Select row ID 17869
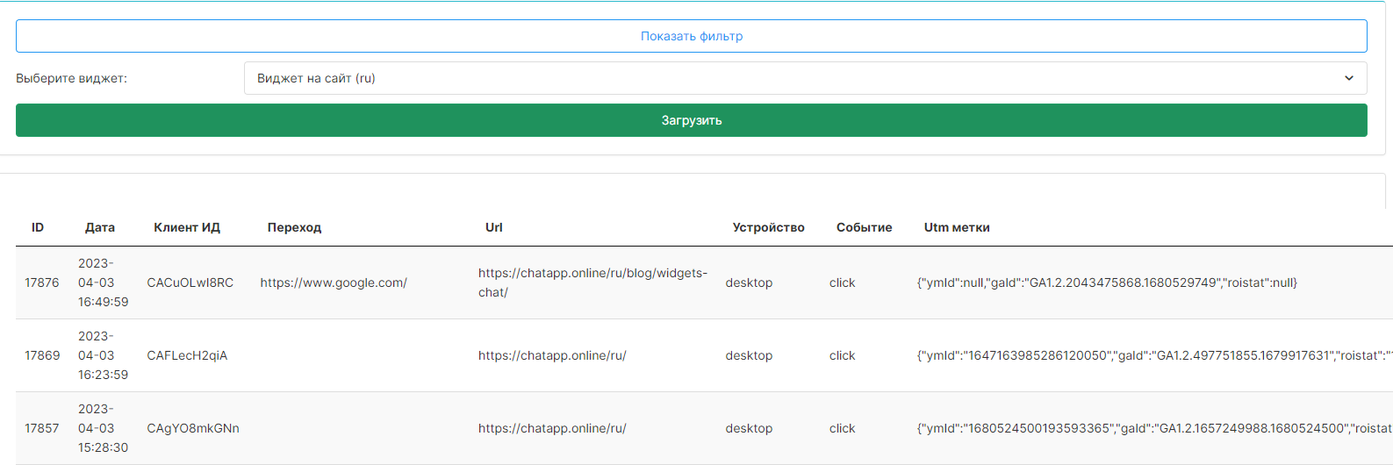 tap(42, 355)
